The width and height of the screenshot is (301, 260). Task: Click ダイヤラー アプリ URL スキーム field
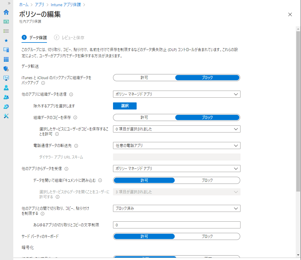coord(176,157)
